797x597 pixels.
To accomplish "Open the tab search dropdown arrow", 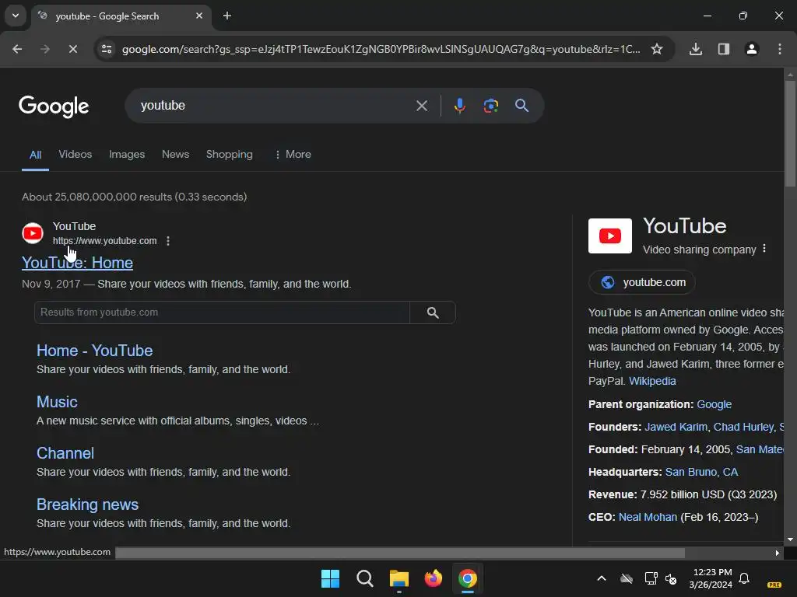I will 16,16.
